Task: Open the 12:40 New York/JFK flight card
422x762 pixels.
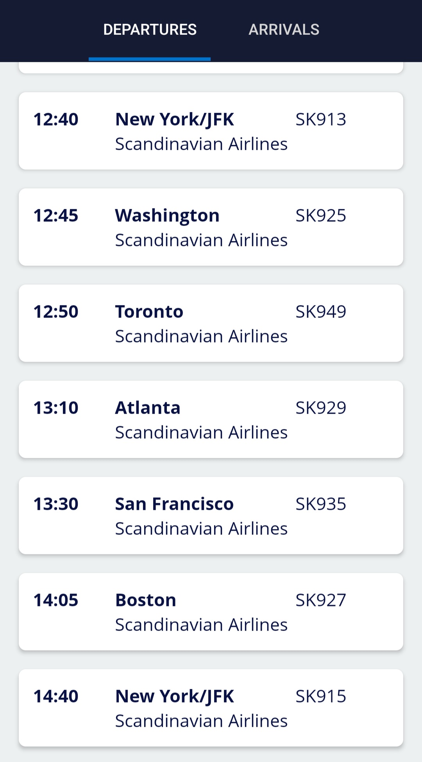Action: (x=211, y=131)
